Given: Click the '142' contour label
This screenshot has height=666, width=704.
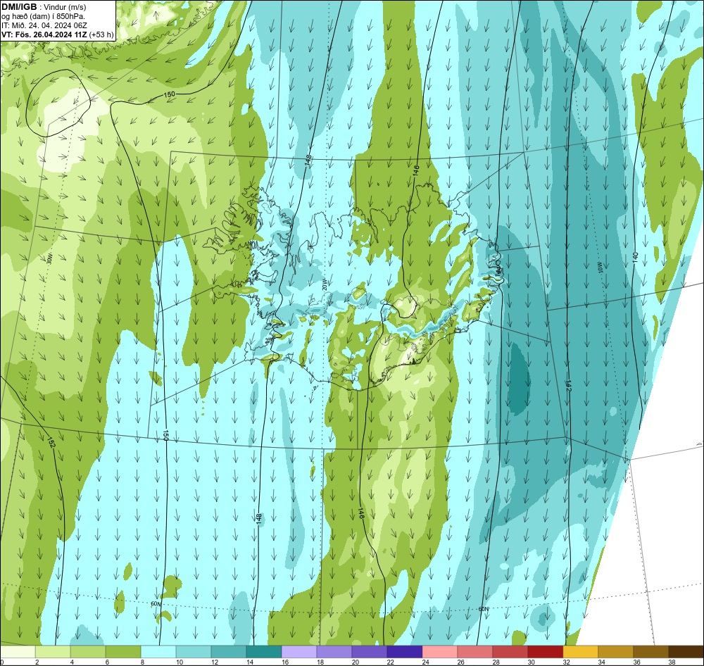Looking at the screenshot, I should point(568,387).
